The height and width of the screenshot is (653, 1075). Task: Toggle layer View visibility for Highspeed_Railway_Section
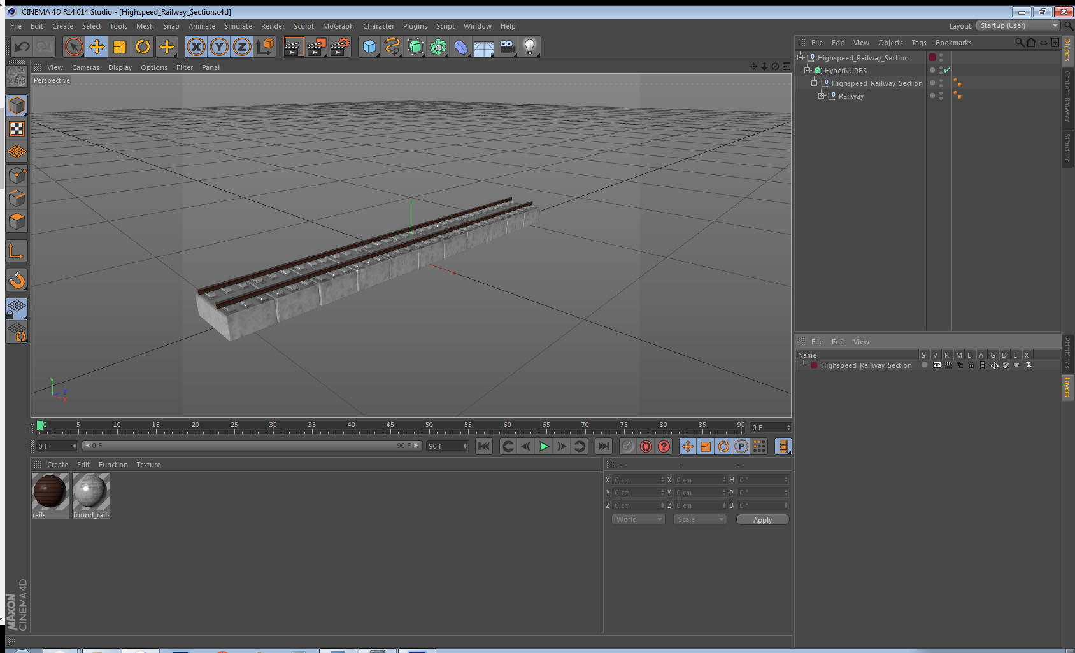pos(937,365)
